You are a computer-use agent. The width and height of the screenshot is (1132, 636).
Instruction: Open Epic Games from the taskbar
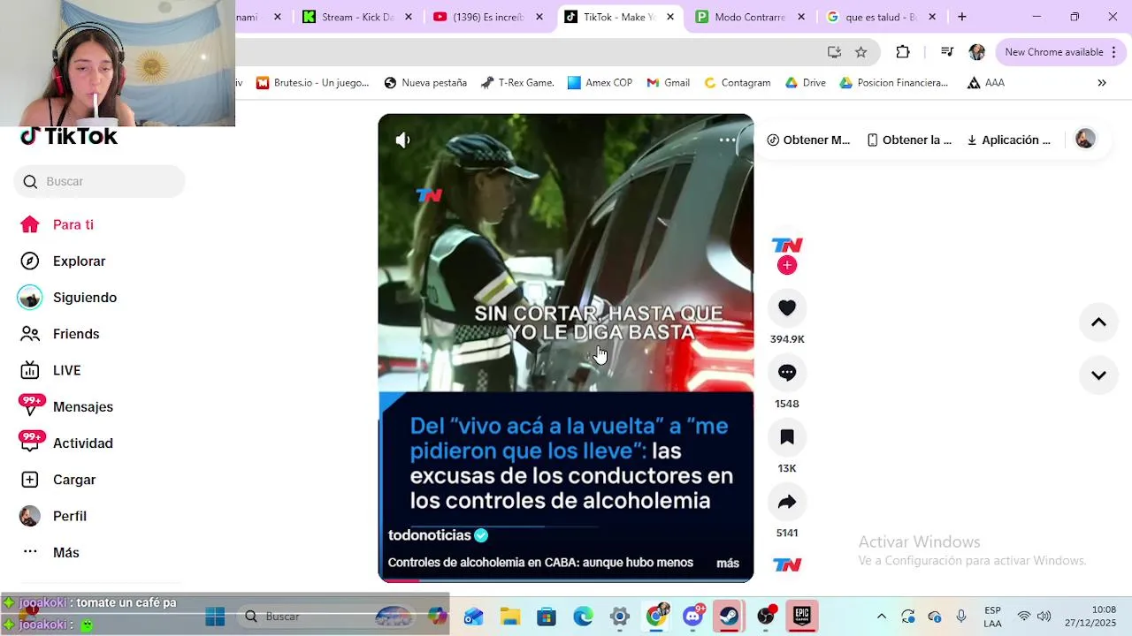click(x=801, y=617)
